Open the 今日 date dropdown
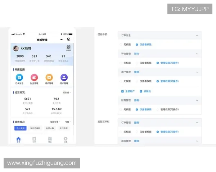Viewport: 216px width, 172px height. [x=68, y=122]
